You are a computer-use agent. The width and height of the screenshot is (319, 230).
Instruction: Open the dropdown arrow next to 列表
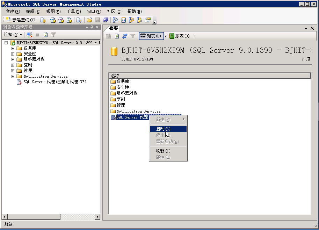pyautogui.click(x=165, y=36)
